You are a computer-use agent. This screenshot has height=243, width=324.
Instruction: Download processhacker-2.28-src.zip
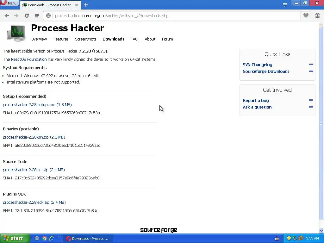pos(34,170)
